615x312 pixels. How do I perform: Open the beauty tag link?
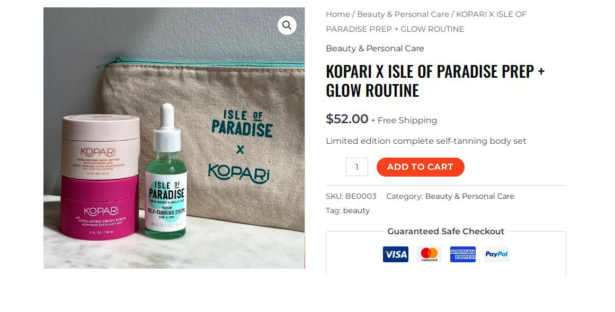pos(356,210)
